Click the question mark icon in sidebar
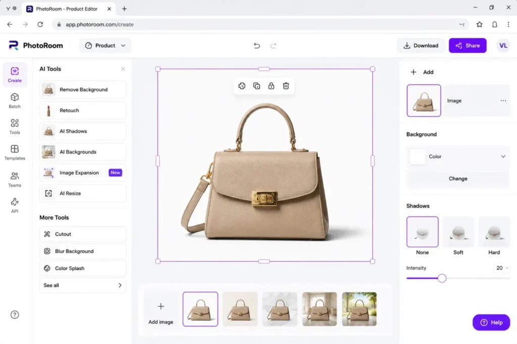The image size is (517, 344). 15,315
